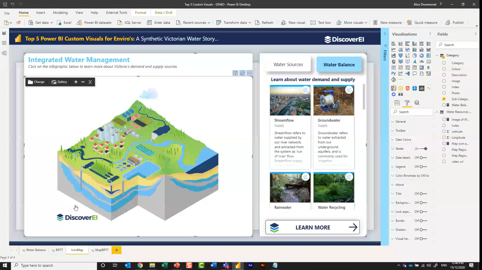Image resolution: width=482 pixels, height=270 pixels.
Task: Click the Map (globe) visual icon
Action: coord(394,61)
